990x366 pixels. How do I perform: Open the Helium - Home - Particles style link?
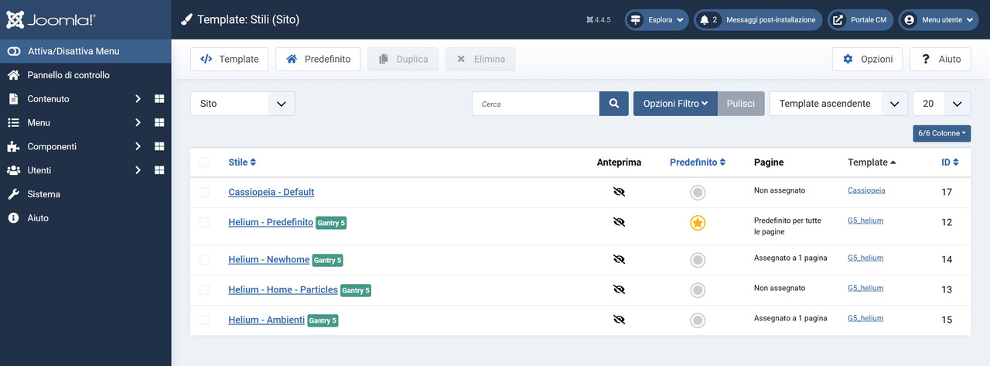pos(283,289)
